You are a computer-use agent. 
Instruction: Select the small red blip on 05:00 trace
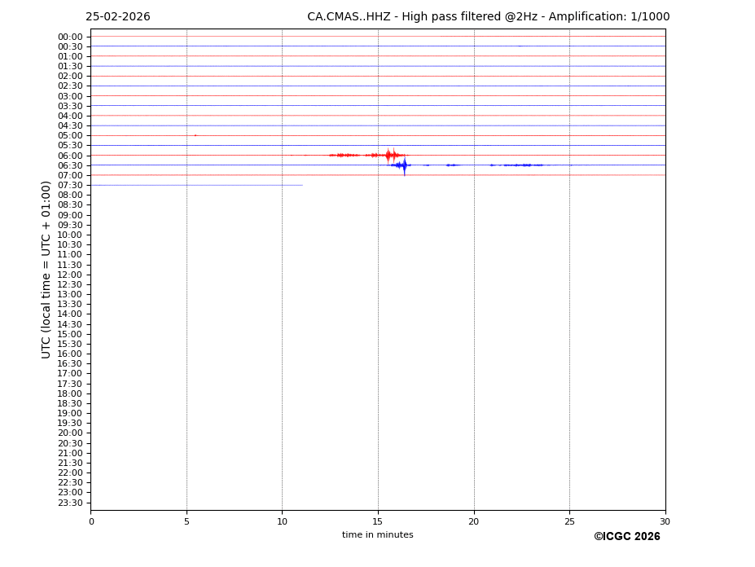click(x=195, y=135)
